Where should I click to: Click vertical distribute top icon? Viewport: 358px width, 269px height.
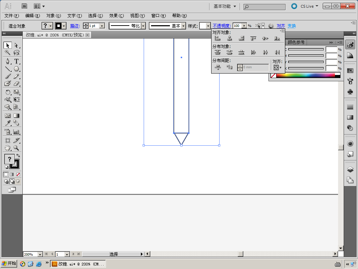[218, 53]
